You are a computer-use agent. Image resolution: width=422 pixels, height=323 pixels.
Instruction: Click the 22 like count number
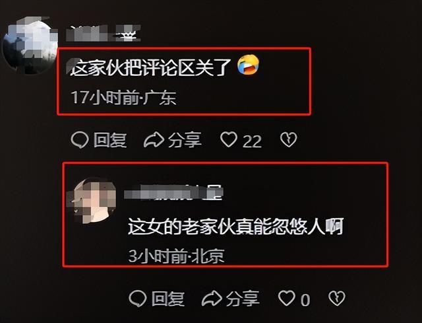[x=252, y=141]
